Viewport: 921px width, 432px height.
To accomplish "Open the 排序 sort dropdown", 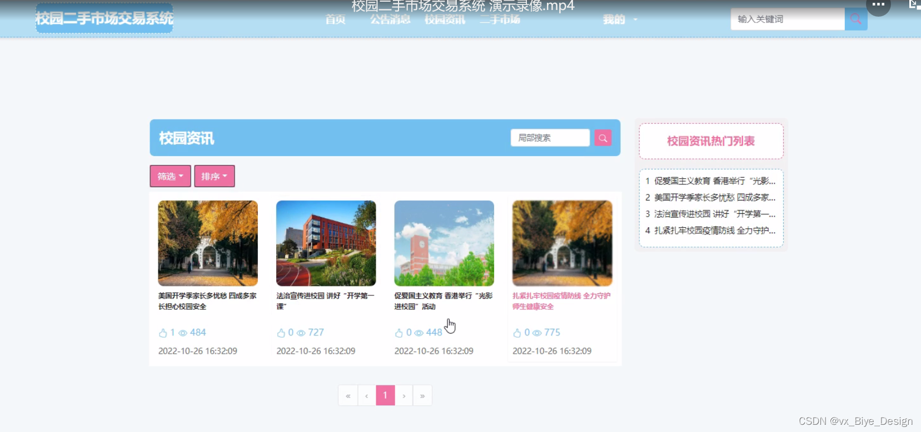I will point(215,176).
